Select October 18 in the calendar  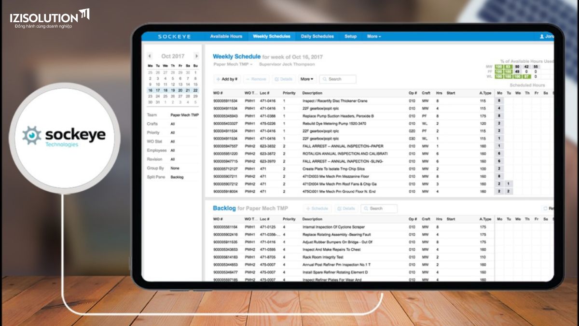click(165, 90)
